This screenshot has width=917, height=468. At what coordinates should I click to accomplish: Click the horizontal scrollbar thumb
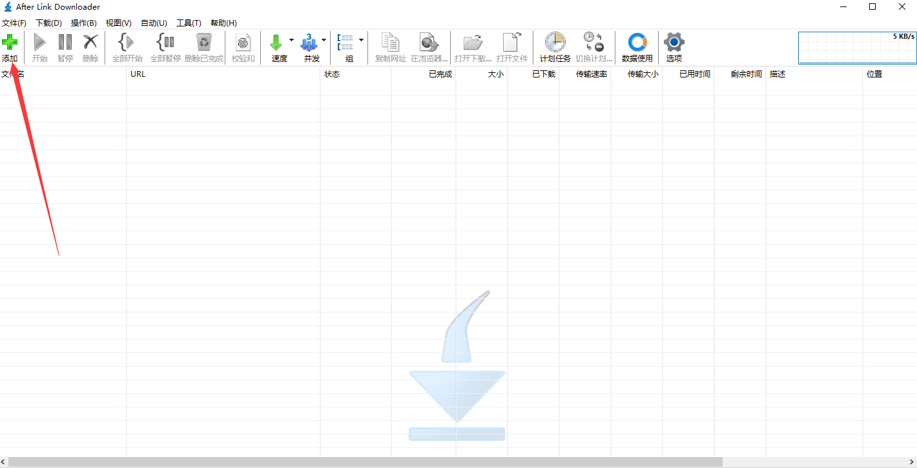coord(366,462)
